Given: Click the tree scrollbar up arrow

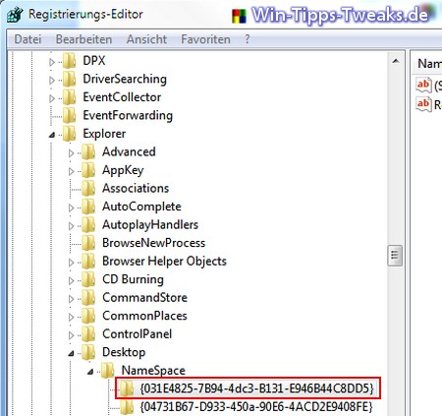Looking at the screenshot, I should pyautogui.click(x=396, y=61).
